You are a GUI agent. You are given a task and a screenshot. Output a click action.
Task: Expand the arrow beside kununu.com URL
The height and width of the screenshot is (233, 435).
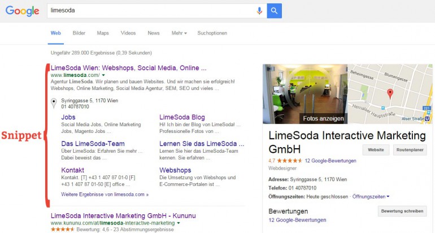[x=179, y=224]
